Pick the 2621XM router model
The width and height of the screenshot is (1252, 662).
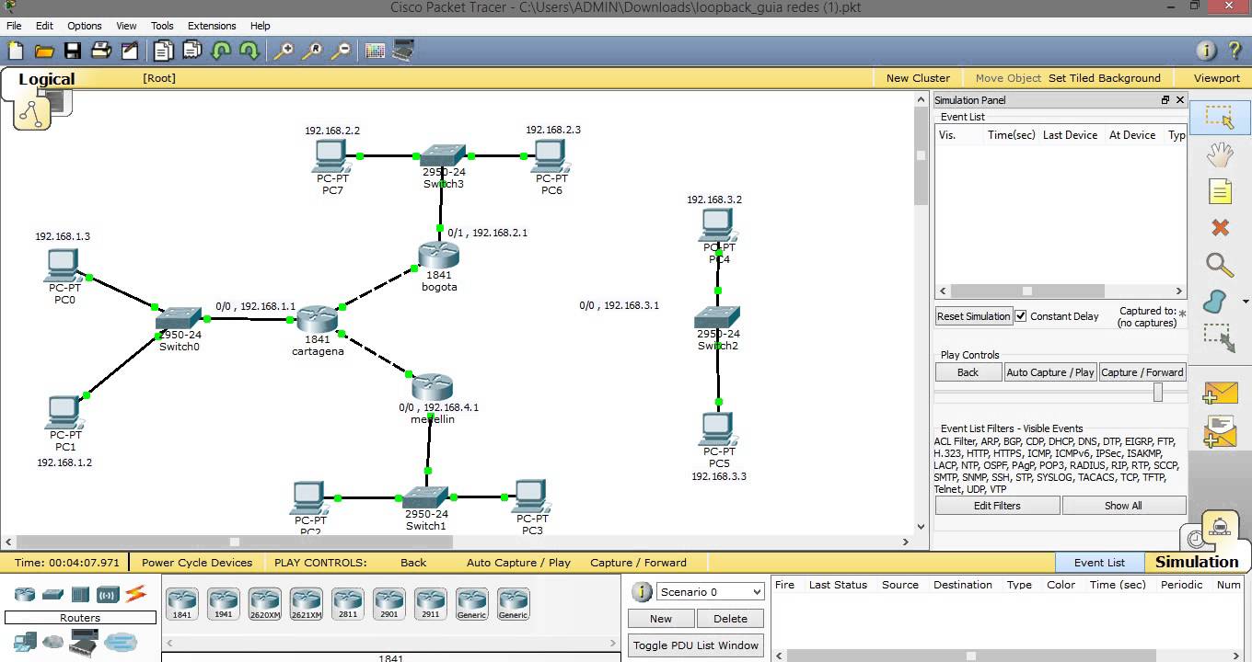(307, 603)
